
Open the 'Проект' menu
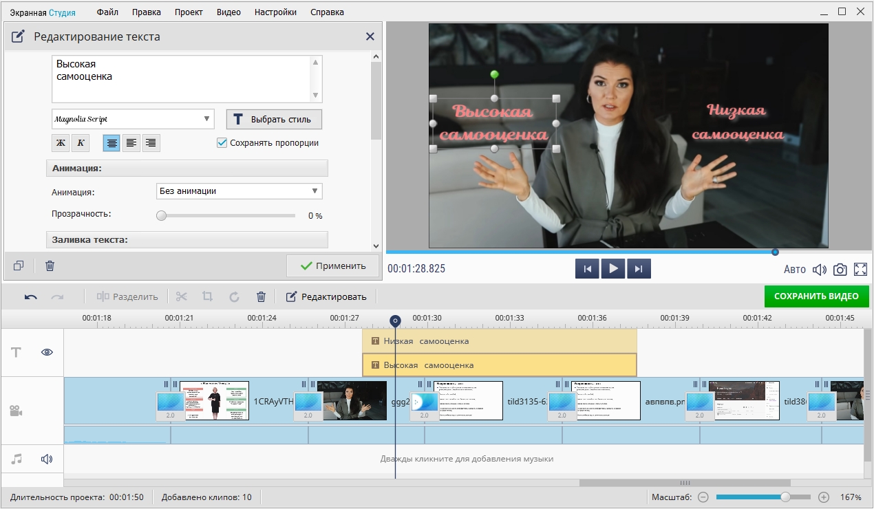[189, 12]
